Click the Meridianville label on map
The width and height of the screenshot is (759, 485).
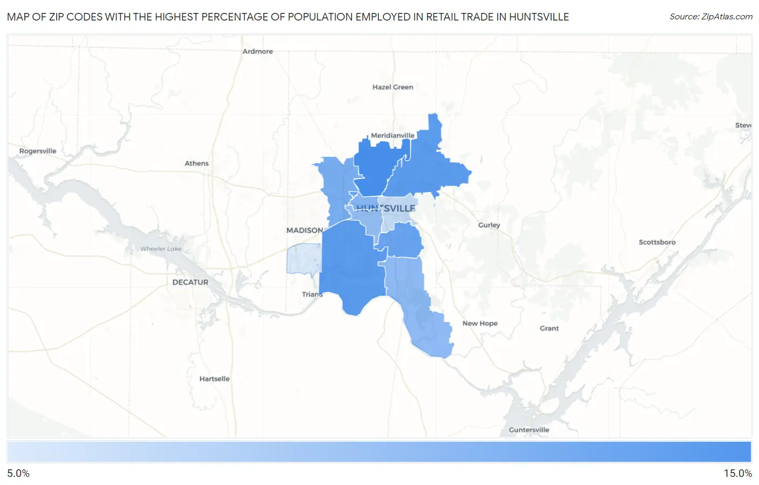coord(392,135)
